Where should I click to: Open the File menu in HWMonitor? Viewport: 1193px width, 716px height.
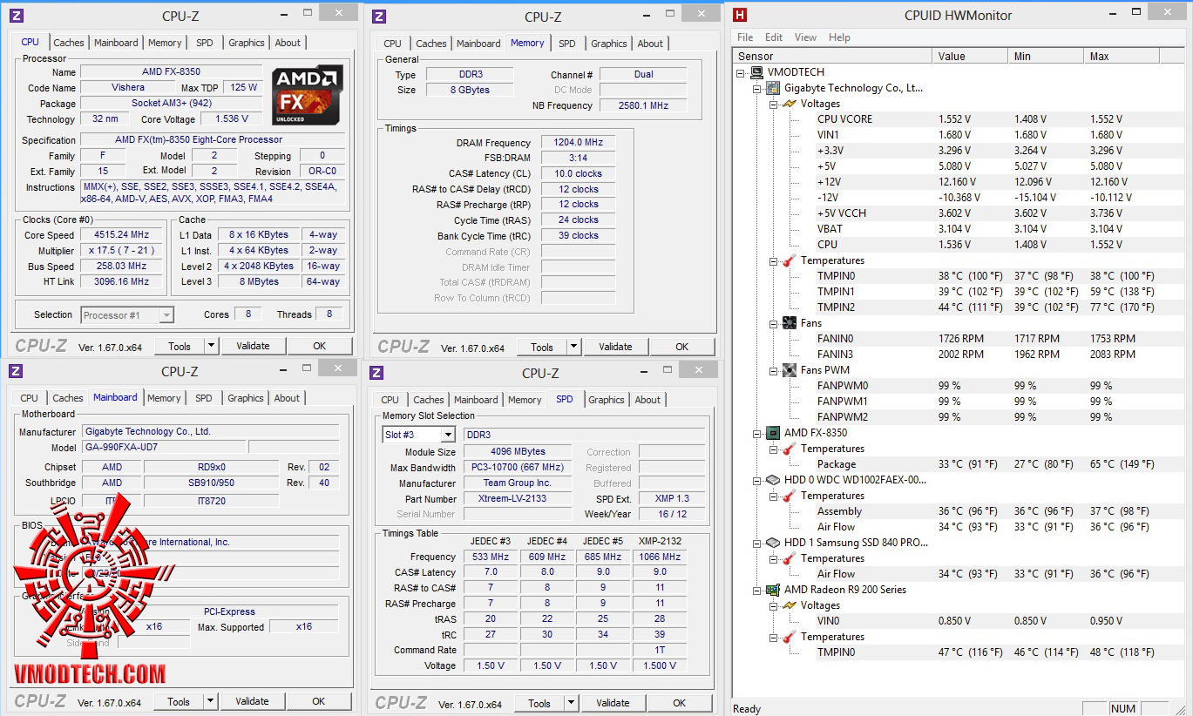[x=745, y=37]
